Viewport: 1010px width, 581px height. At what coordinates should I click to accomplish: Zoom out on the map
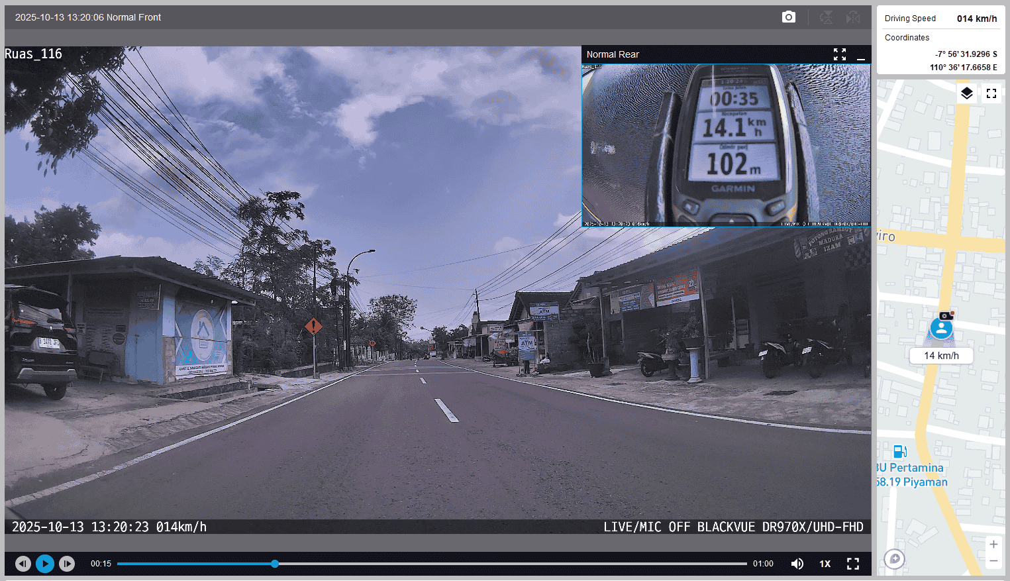pos(993,561)
